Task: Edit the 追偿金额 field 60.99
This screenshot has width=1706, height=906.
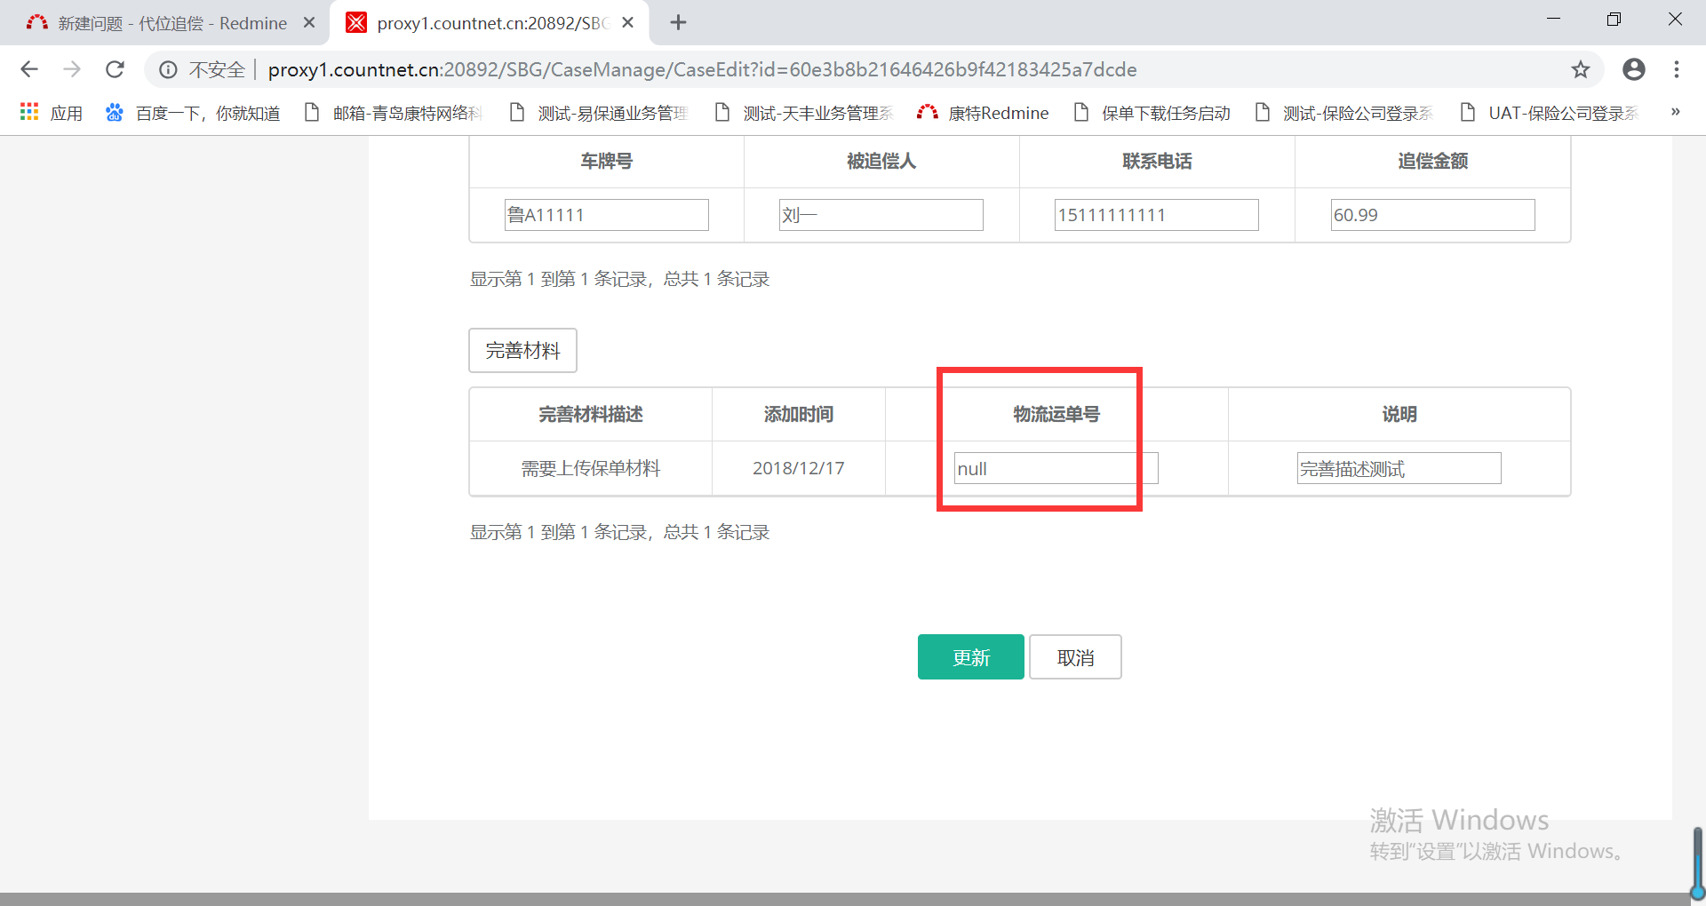Action: coord(1433,215)
